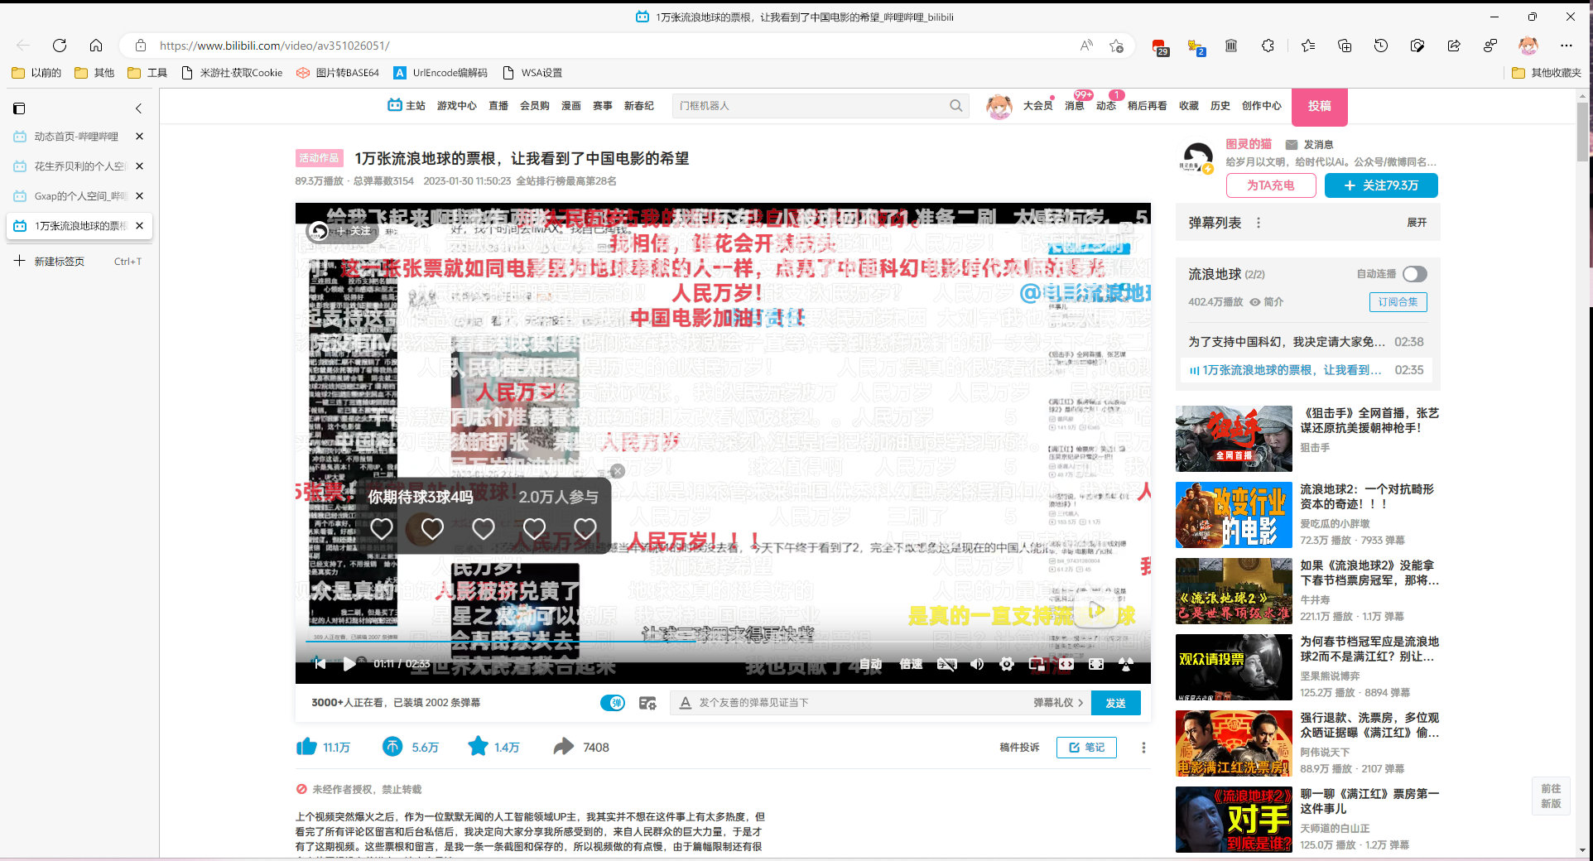
Task: Click the thumbs-up like icon below the video
Action: click(306, 747)
